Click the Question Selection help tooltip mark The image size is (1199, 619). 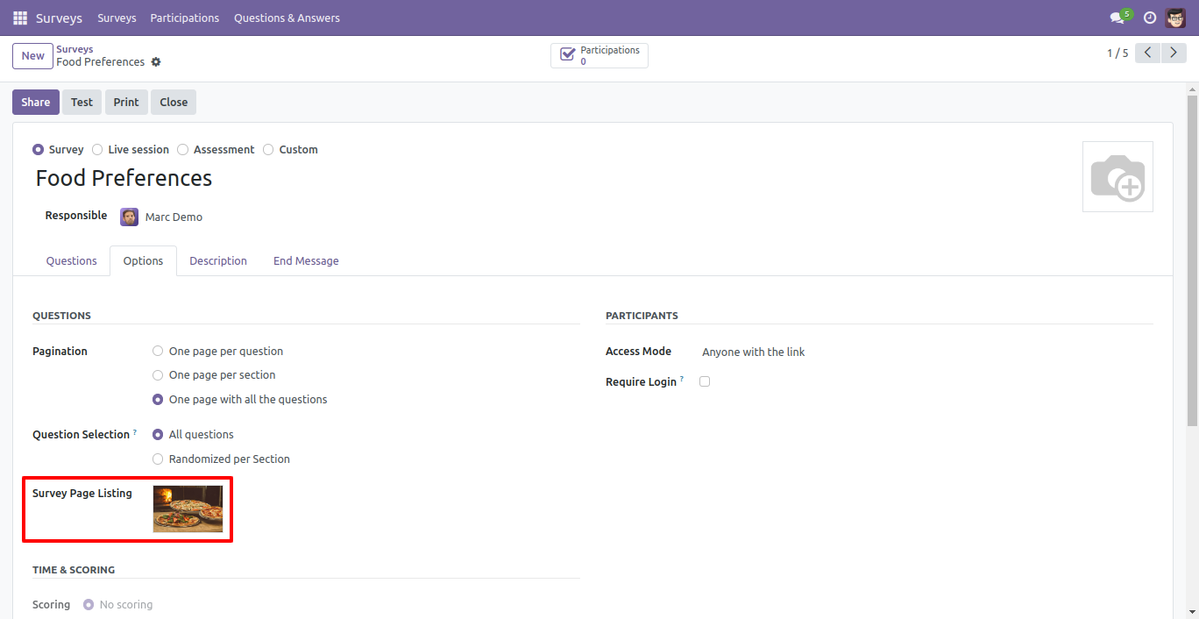pos(135,432)
